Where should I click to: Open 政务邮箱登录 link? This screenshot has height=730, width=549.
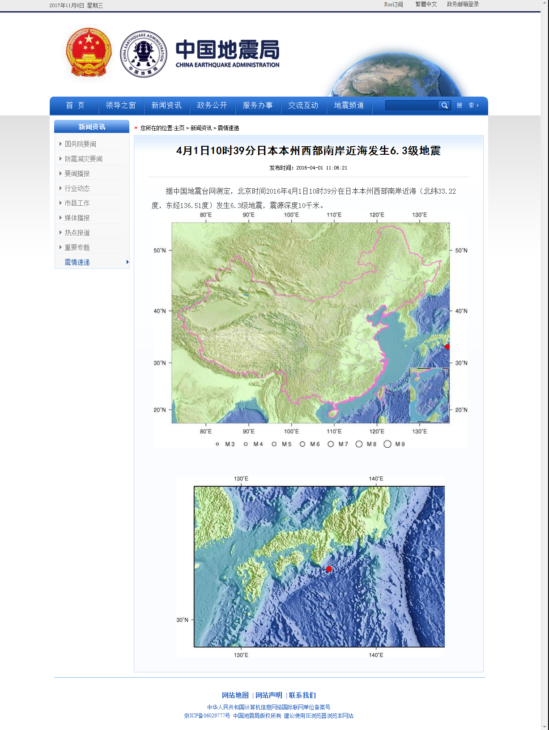coord(463,4)
